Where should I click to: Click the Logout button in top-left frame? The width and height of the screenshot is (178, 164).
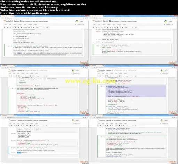[82, 21]
